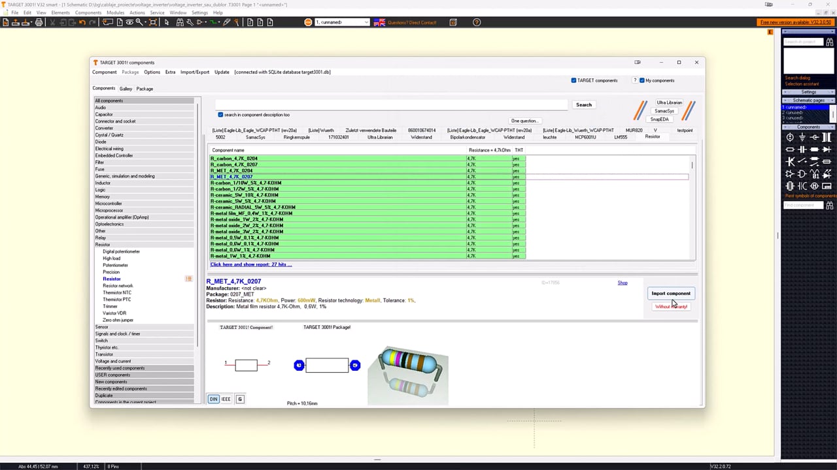
Task: Select the Capacitor category in tree
Action: 104,114
